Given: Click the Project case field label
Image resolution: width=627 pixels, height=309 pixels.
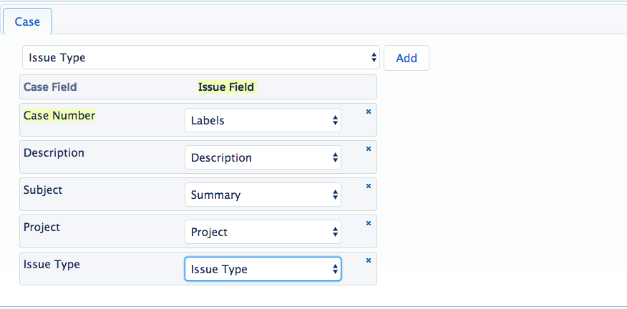Looking at the screenshot, I should 42,227.
